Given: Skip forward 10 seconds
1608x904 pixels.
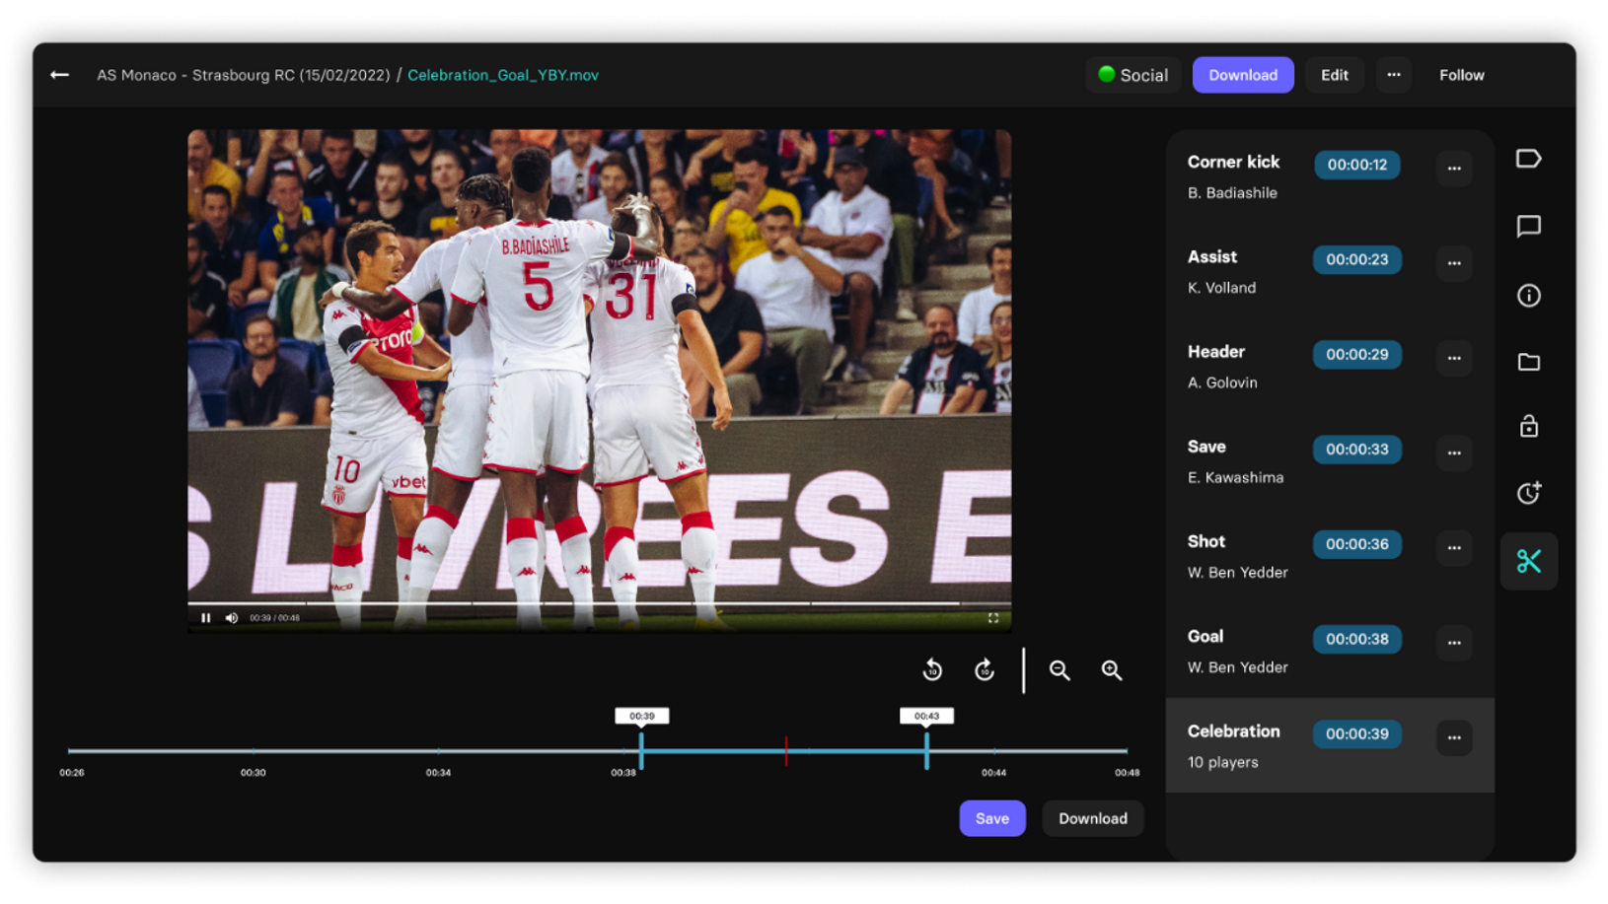Looking at the screenshot, I should point(985,670).
